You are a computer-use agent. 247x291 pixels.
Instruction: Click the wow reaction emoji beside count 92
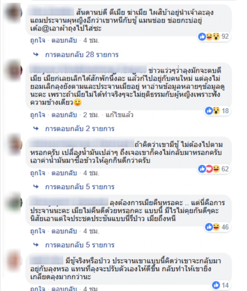(216, 36)
